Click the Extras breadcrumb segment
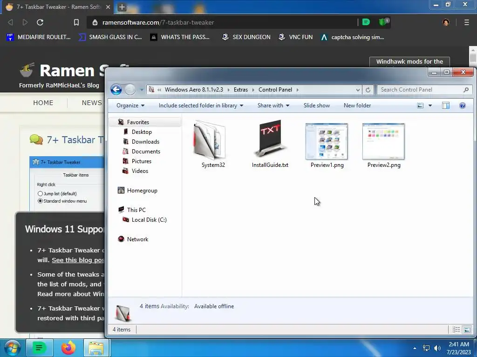Viewport: 477px width, 357px height. [x=241, y=90]
